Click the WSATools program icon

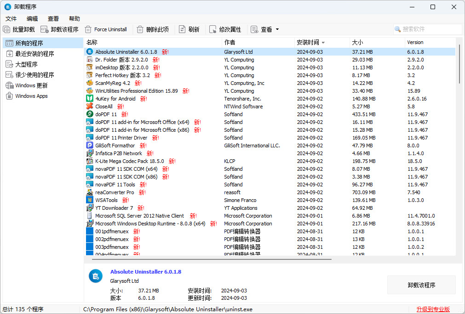90,200
